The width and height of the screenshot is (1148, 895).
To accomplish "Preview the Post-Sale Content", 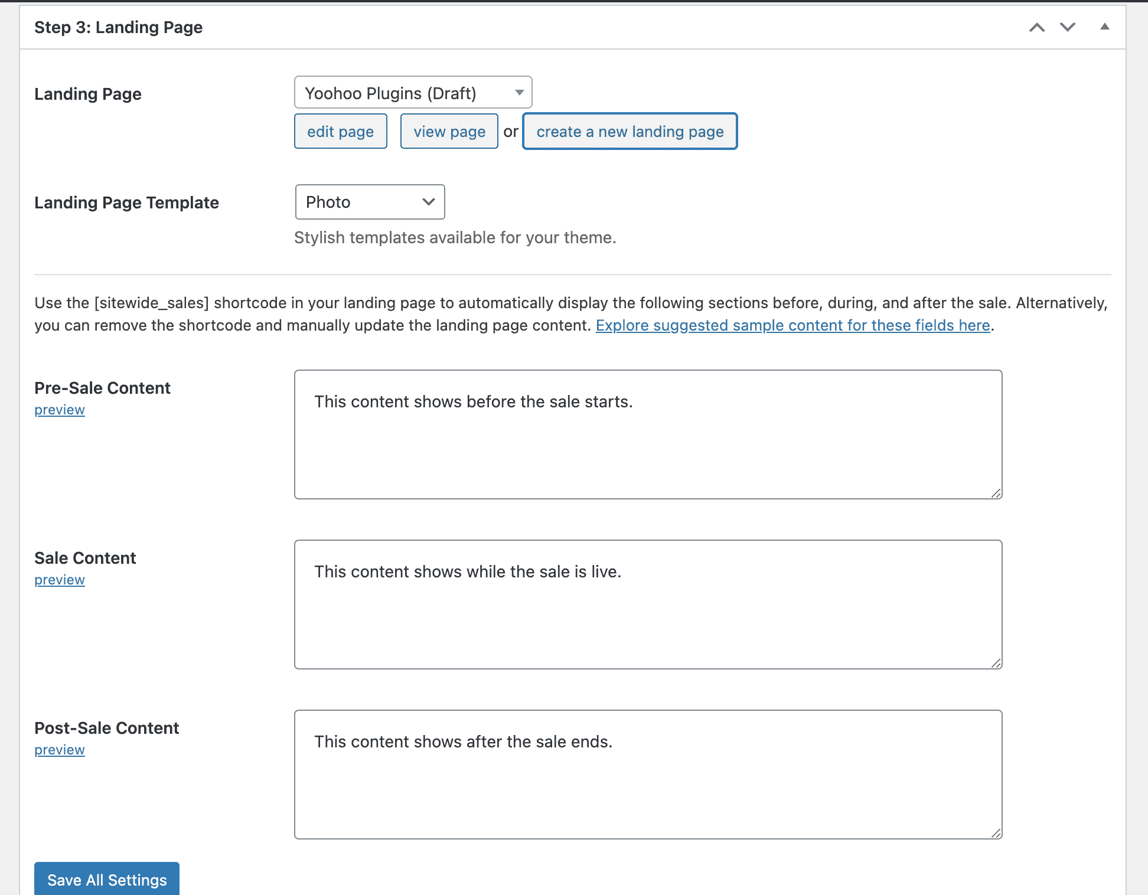I will click(60, 750).
